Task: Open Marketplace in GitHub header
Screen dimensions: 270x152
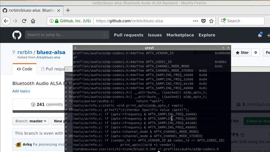Action: [180, 35]
